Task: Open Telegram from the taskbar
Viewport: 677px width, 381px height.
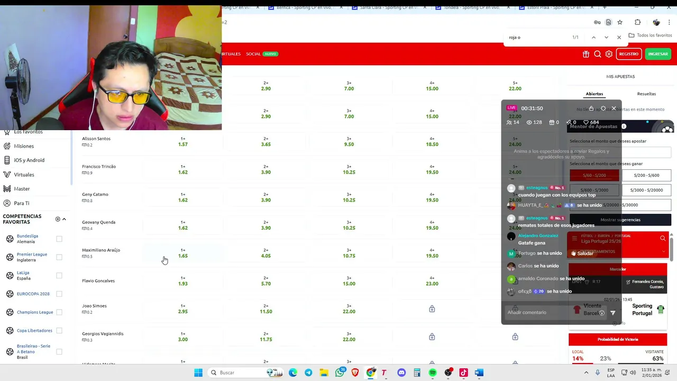Action: coord(308,373)
